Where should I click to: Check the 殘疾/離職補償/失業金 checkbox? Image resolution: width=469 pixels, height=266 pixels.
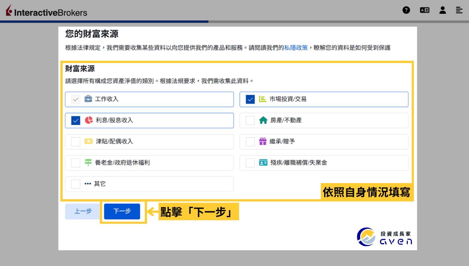tap(250, 163)
